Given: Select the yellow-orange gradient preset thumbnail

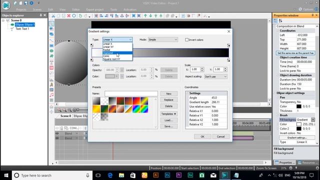Looking at the screenshot, I should [x=96, y=109].
